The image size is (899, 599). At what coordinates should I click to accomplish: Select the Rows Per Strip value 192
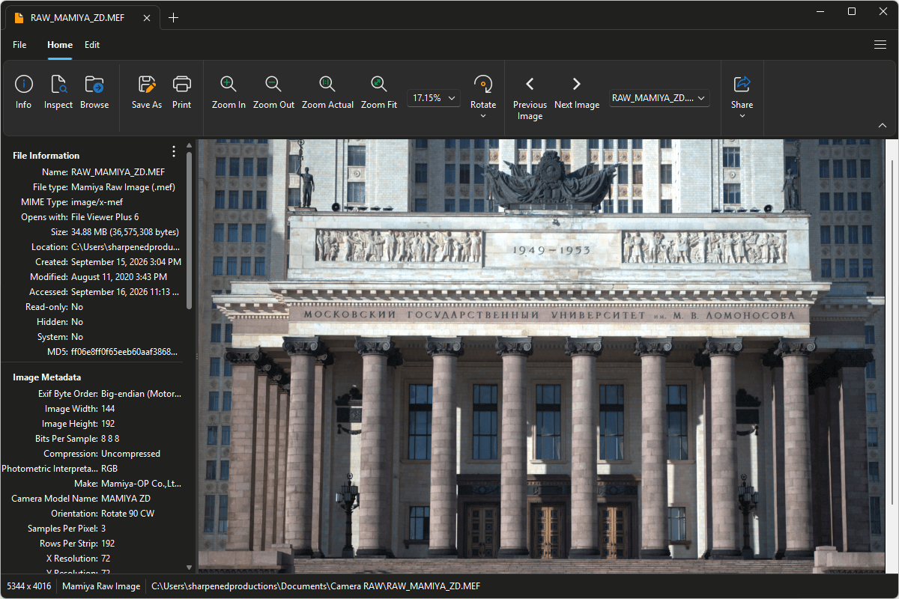pyautogui.click(x=108, y=544)
